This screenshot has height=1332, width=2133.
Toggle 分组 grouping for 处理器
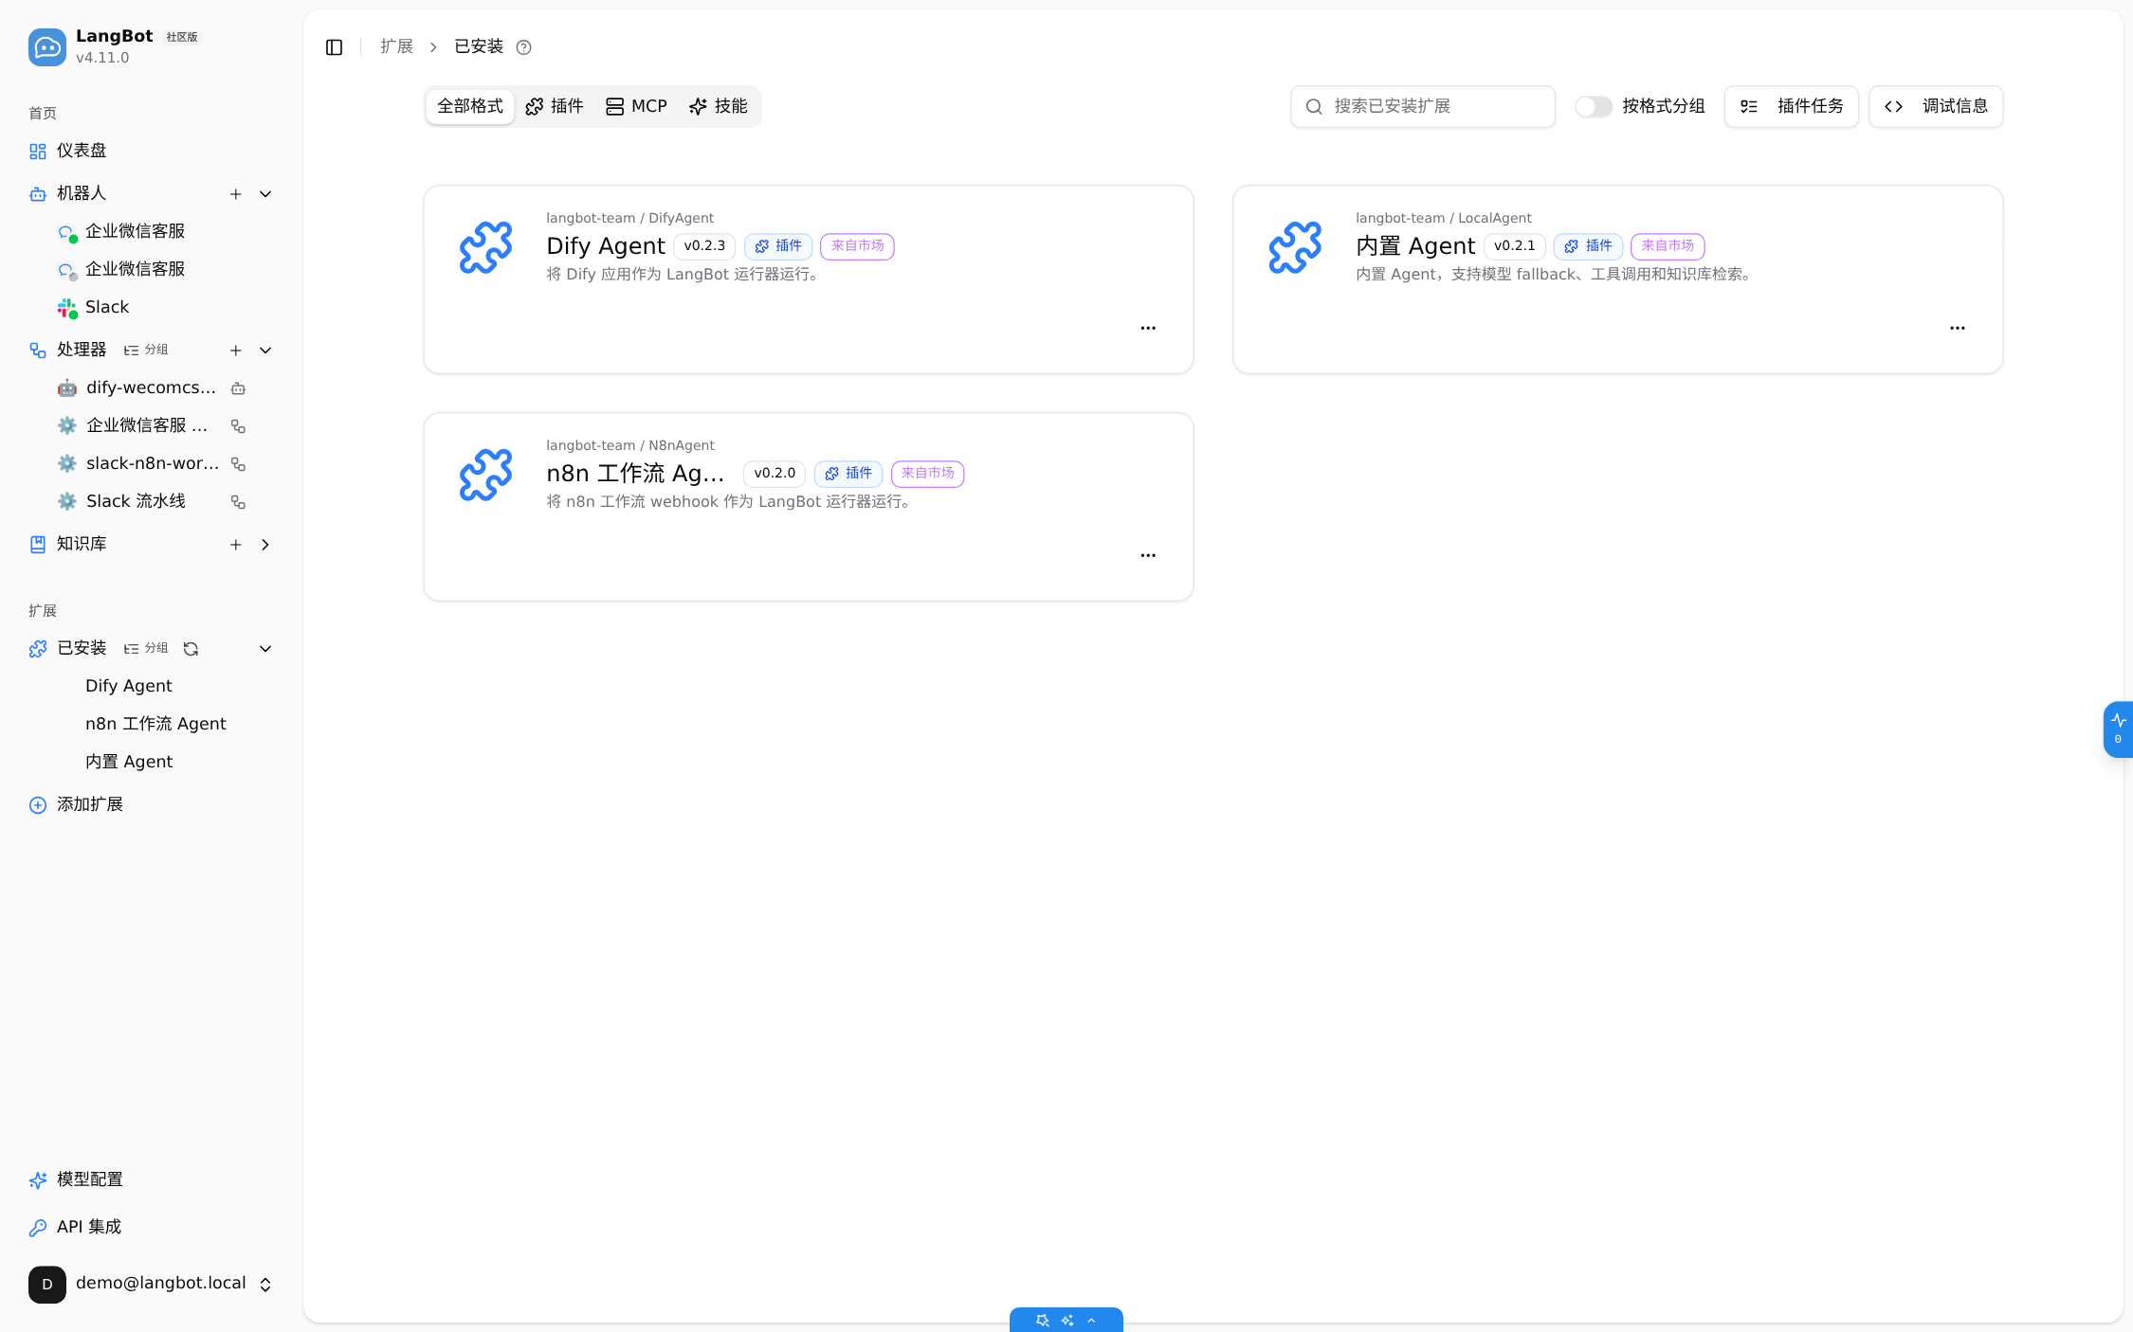tap(146, 350)
